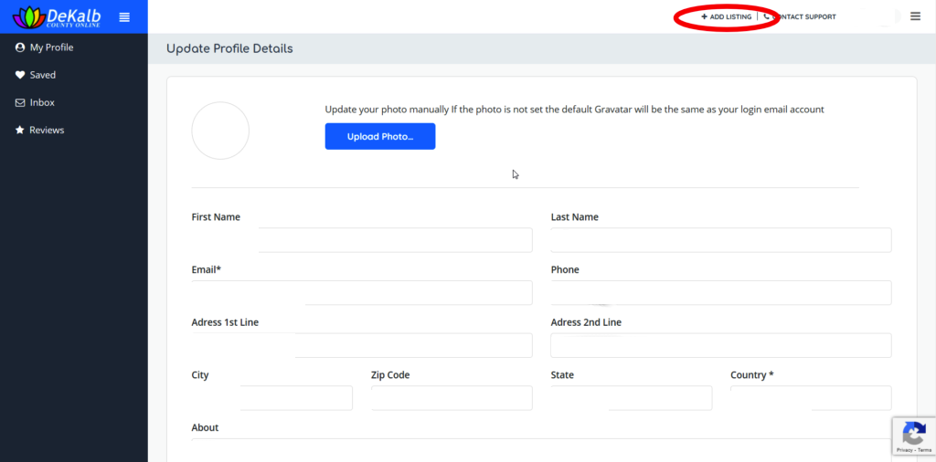Select the Email text field
936x462 pixels.
(x=361, y=293)
